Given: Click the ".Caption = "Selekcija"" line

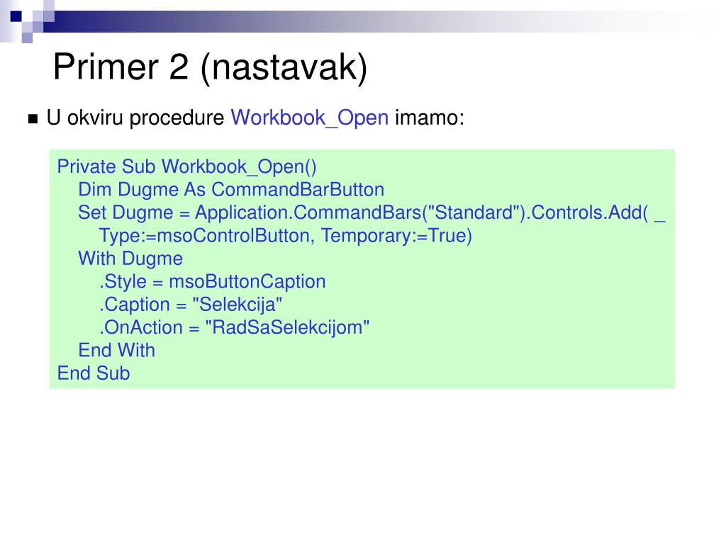Looking at the screenshot, I should point(191,305).
